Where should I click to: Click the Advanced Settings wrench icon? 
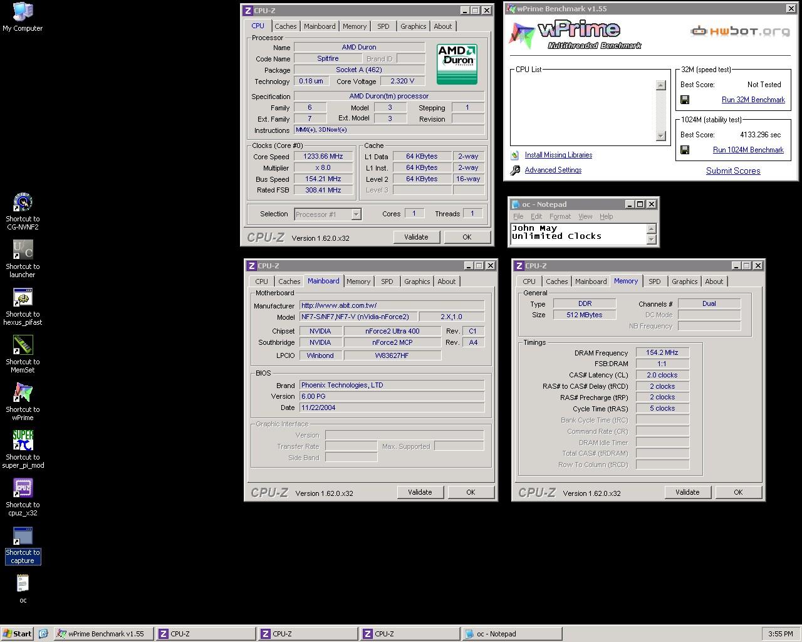point(515,170)
